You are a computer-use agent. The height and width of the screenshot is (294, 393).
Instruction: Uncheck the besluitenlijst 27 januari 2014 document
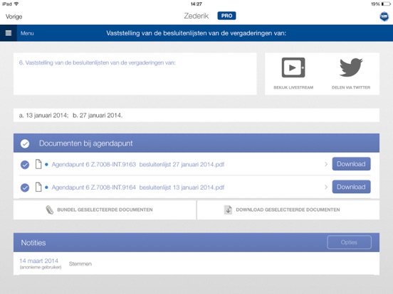coord(25,165)
